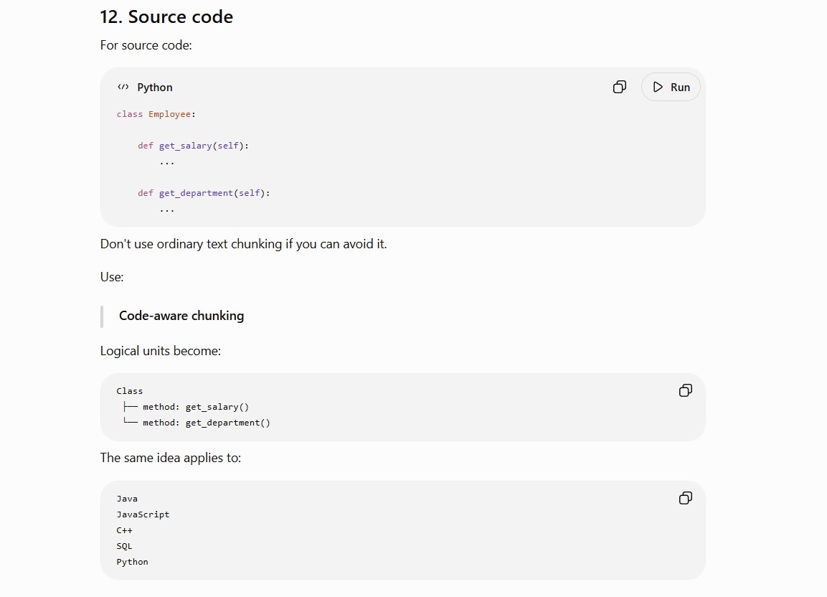Click 'Logical units become:' text

[x=161, y=351]
